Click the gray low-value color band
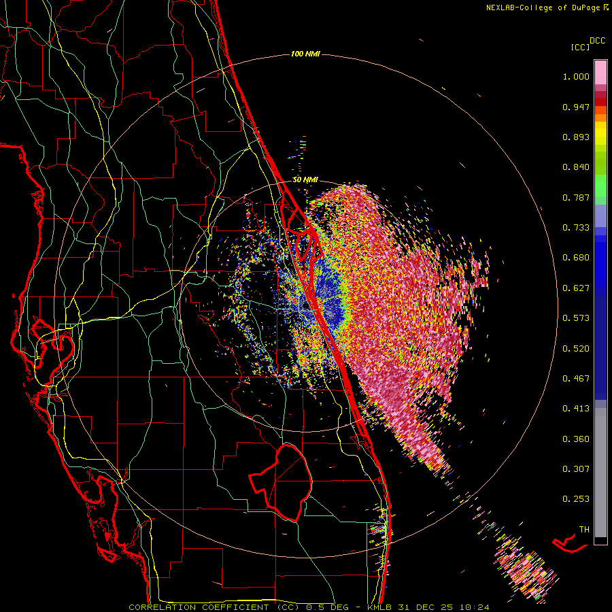 point(600,473)
